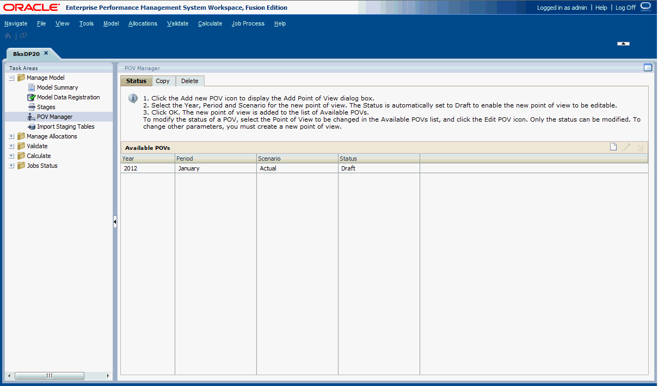The image size is (658, 386).
Task: Collapse the Task Areas pane splitter
Action: coord(115,222)
